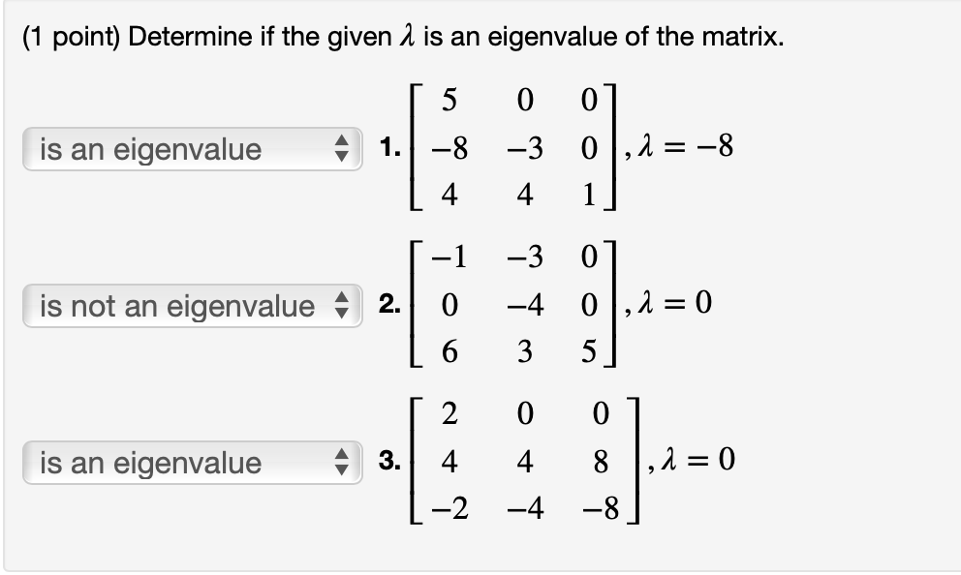Click the arrow icon on the third answer selector
This screenshot has height=575, width=961.
click(342, 463)
